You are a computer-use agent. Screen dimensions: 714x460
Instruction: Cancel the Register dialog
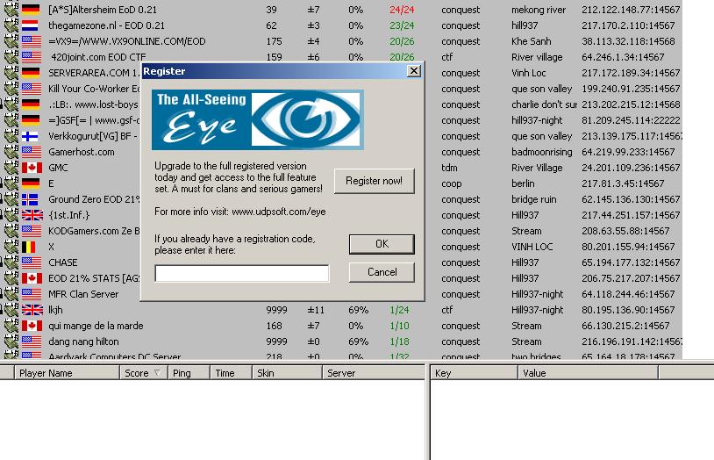click(x=382, y=272)
